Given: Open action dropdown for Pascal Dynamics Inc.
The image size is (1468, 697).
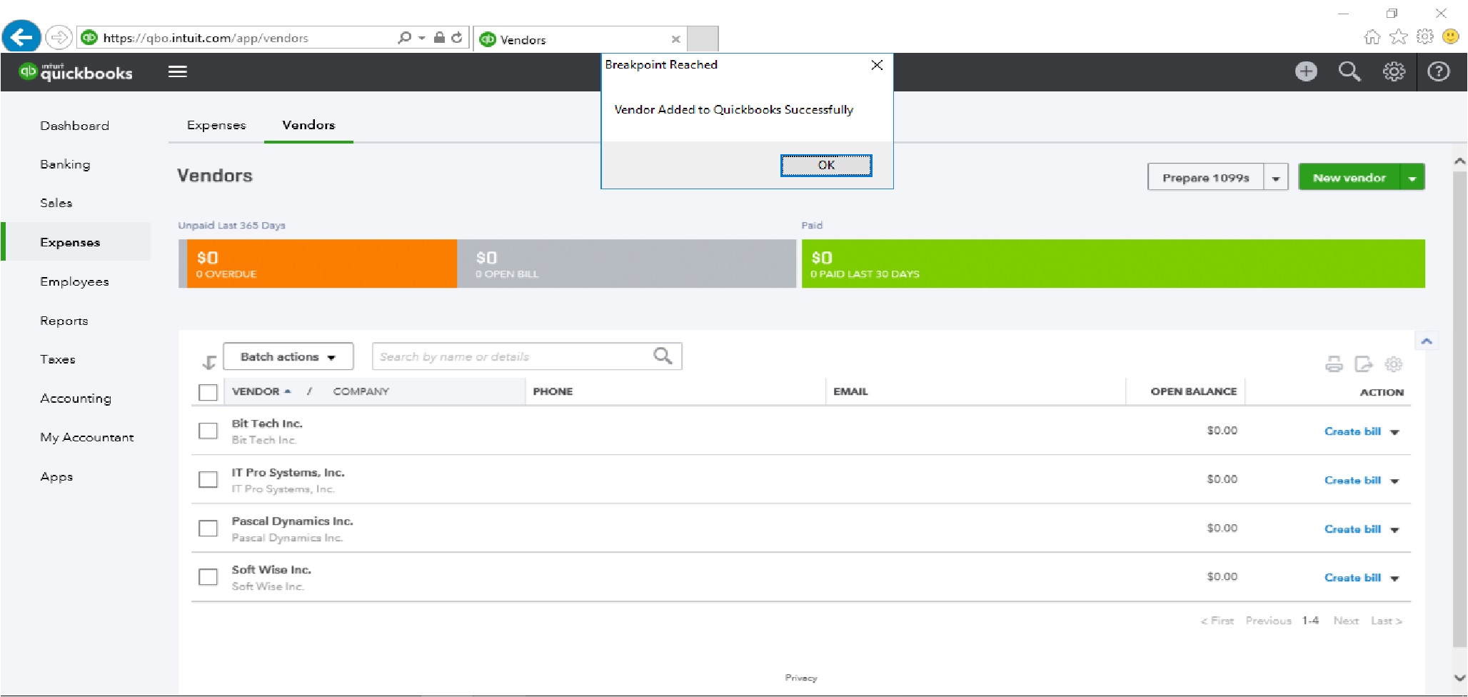Looking at the screenshot, I should (x=1394, y=530).
